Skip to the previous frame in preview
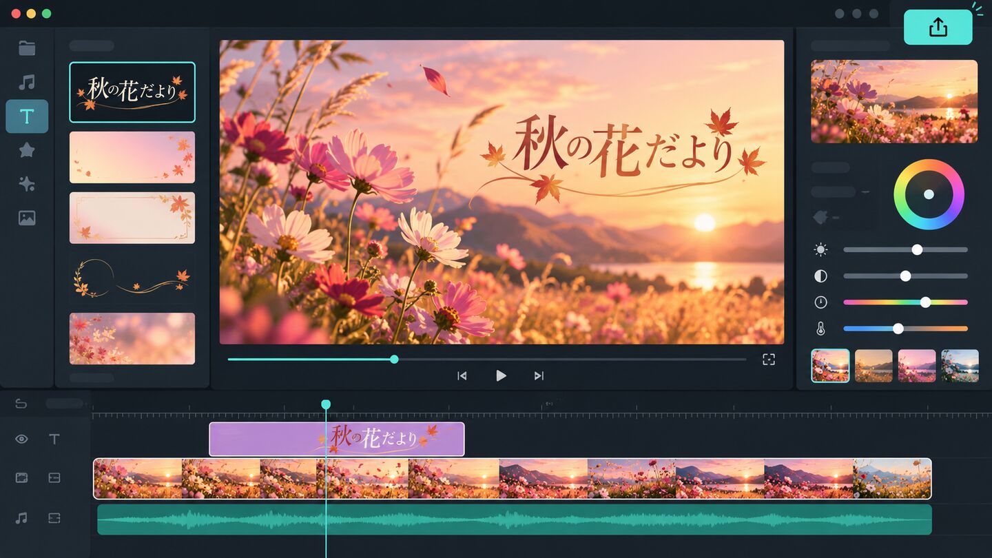Screen dimensions: 992x558 [462, 375]
